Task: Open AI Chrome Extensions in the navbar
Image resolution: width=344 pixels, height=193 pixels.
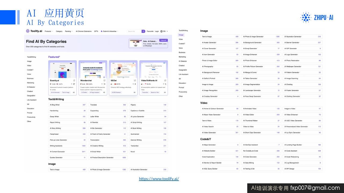Action: pos(84,31)
